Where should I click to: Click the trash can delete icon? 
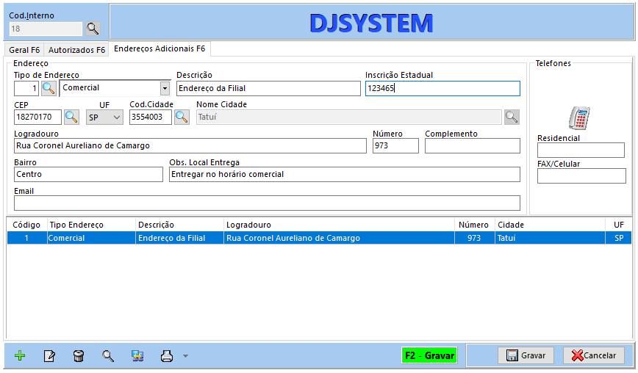79,356
